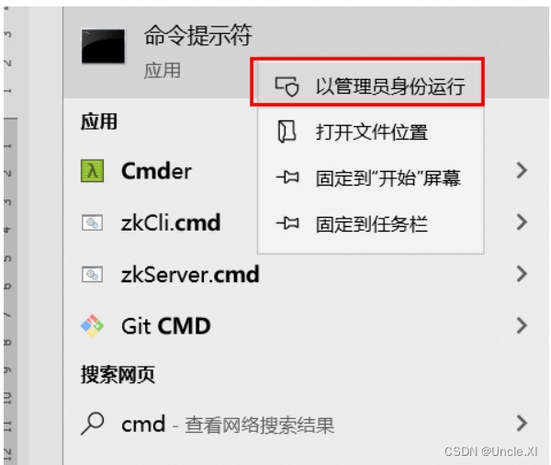551x465 pixels.
Task: Click the zkServer.cmd file icon
Action: pyautogui.click(x=92, y=275)
